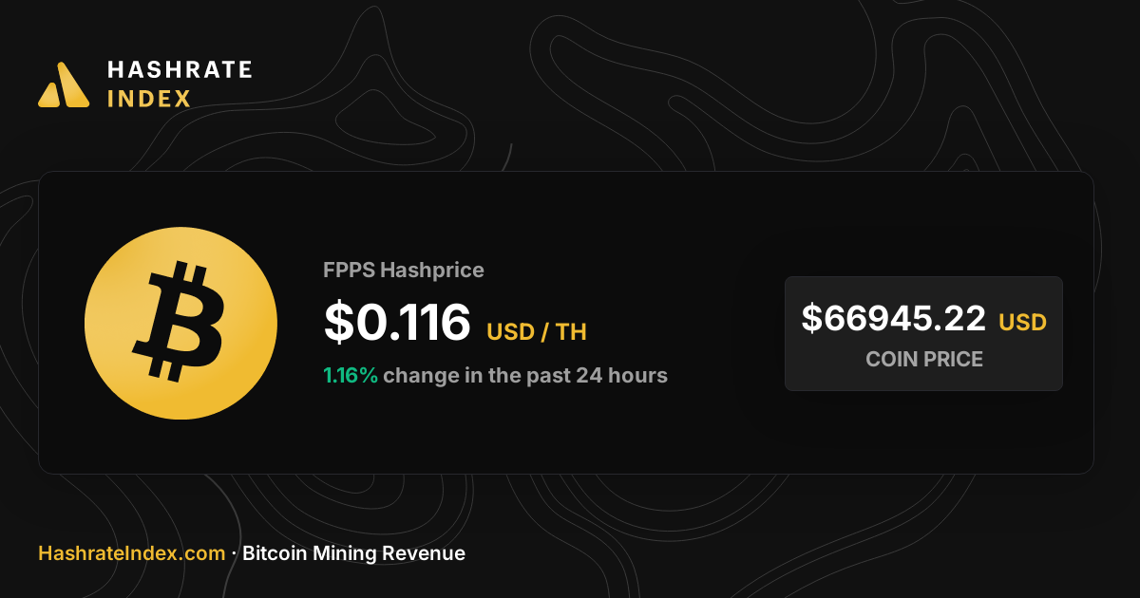Screen dimensions: 1140x598
Task: Click the yellow USD label beside the coin price
Action: pos(1022,323)
